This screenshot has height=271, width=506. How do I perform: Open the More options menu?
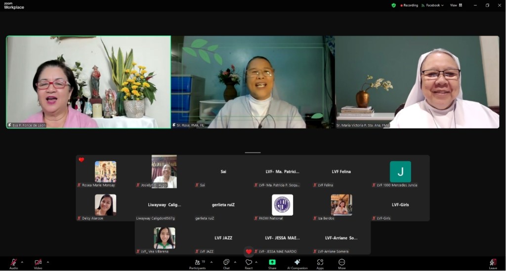coord(341,263)
